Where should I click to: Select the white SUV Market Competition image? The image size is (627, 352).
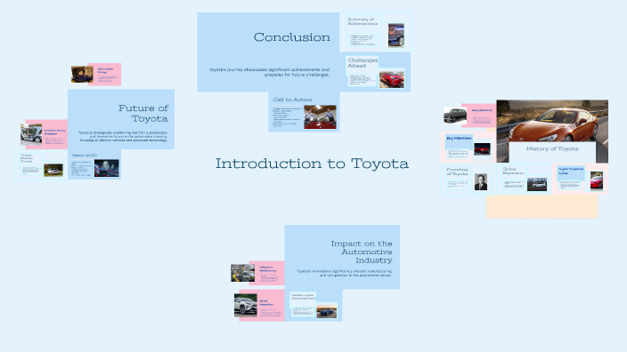(x=246, y=305)
